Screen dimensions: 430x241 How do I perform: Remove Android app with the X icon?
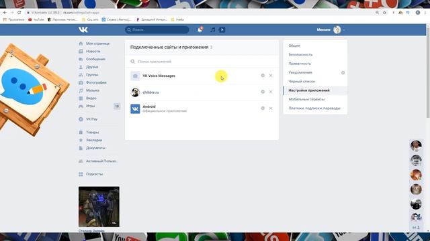pyautogui.click(x=271, y=108)
